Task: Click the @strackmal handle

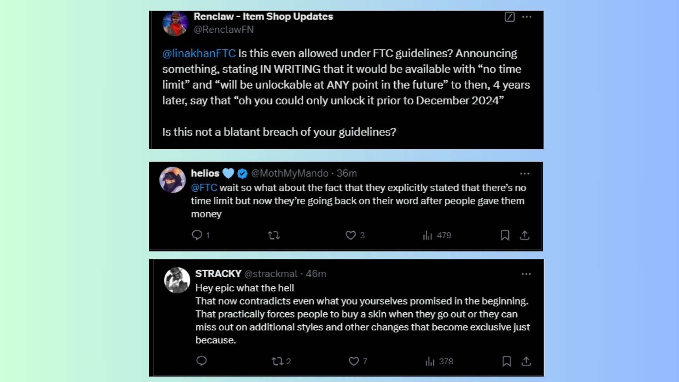Action: click(x=271, y=274)
